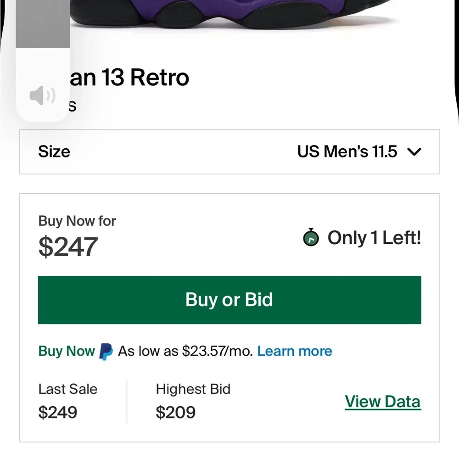Click the Jordan 13 Retro product title
This screenshot has width=459, height=459.
(129, 77)
